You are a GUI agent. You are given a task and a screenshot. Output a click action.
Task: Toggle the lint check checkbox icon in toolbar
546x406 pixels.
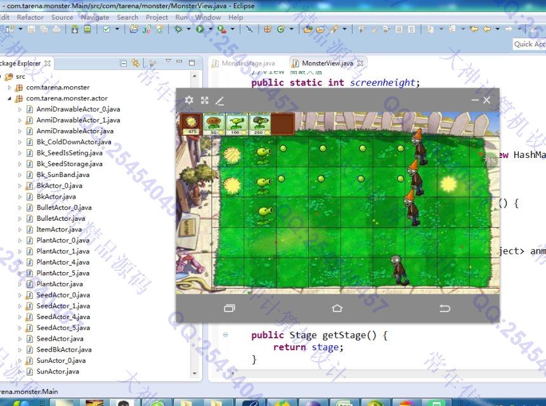(107, 29)
